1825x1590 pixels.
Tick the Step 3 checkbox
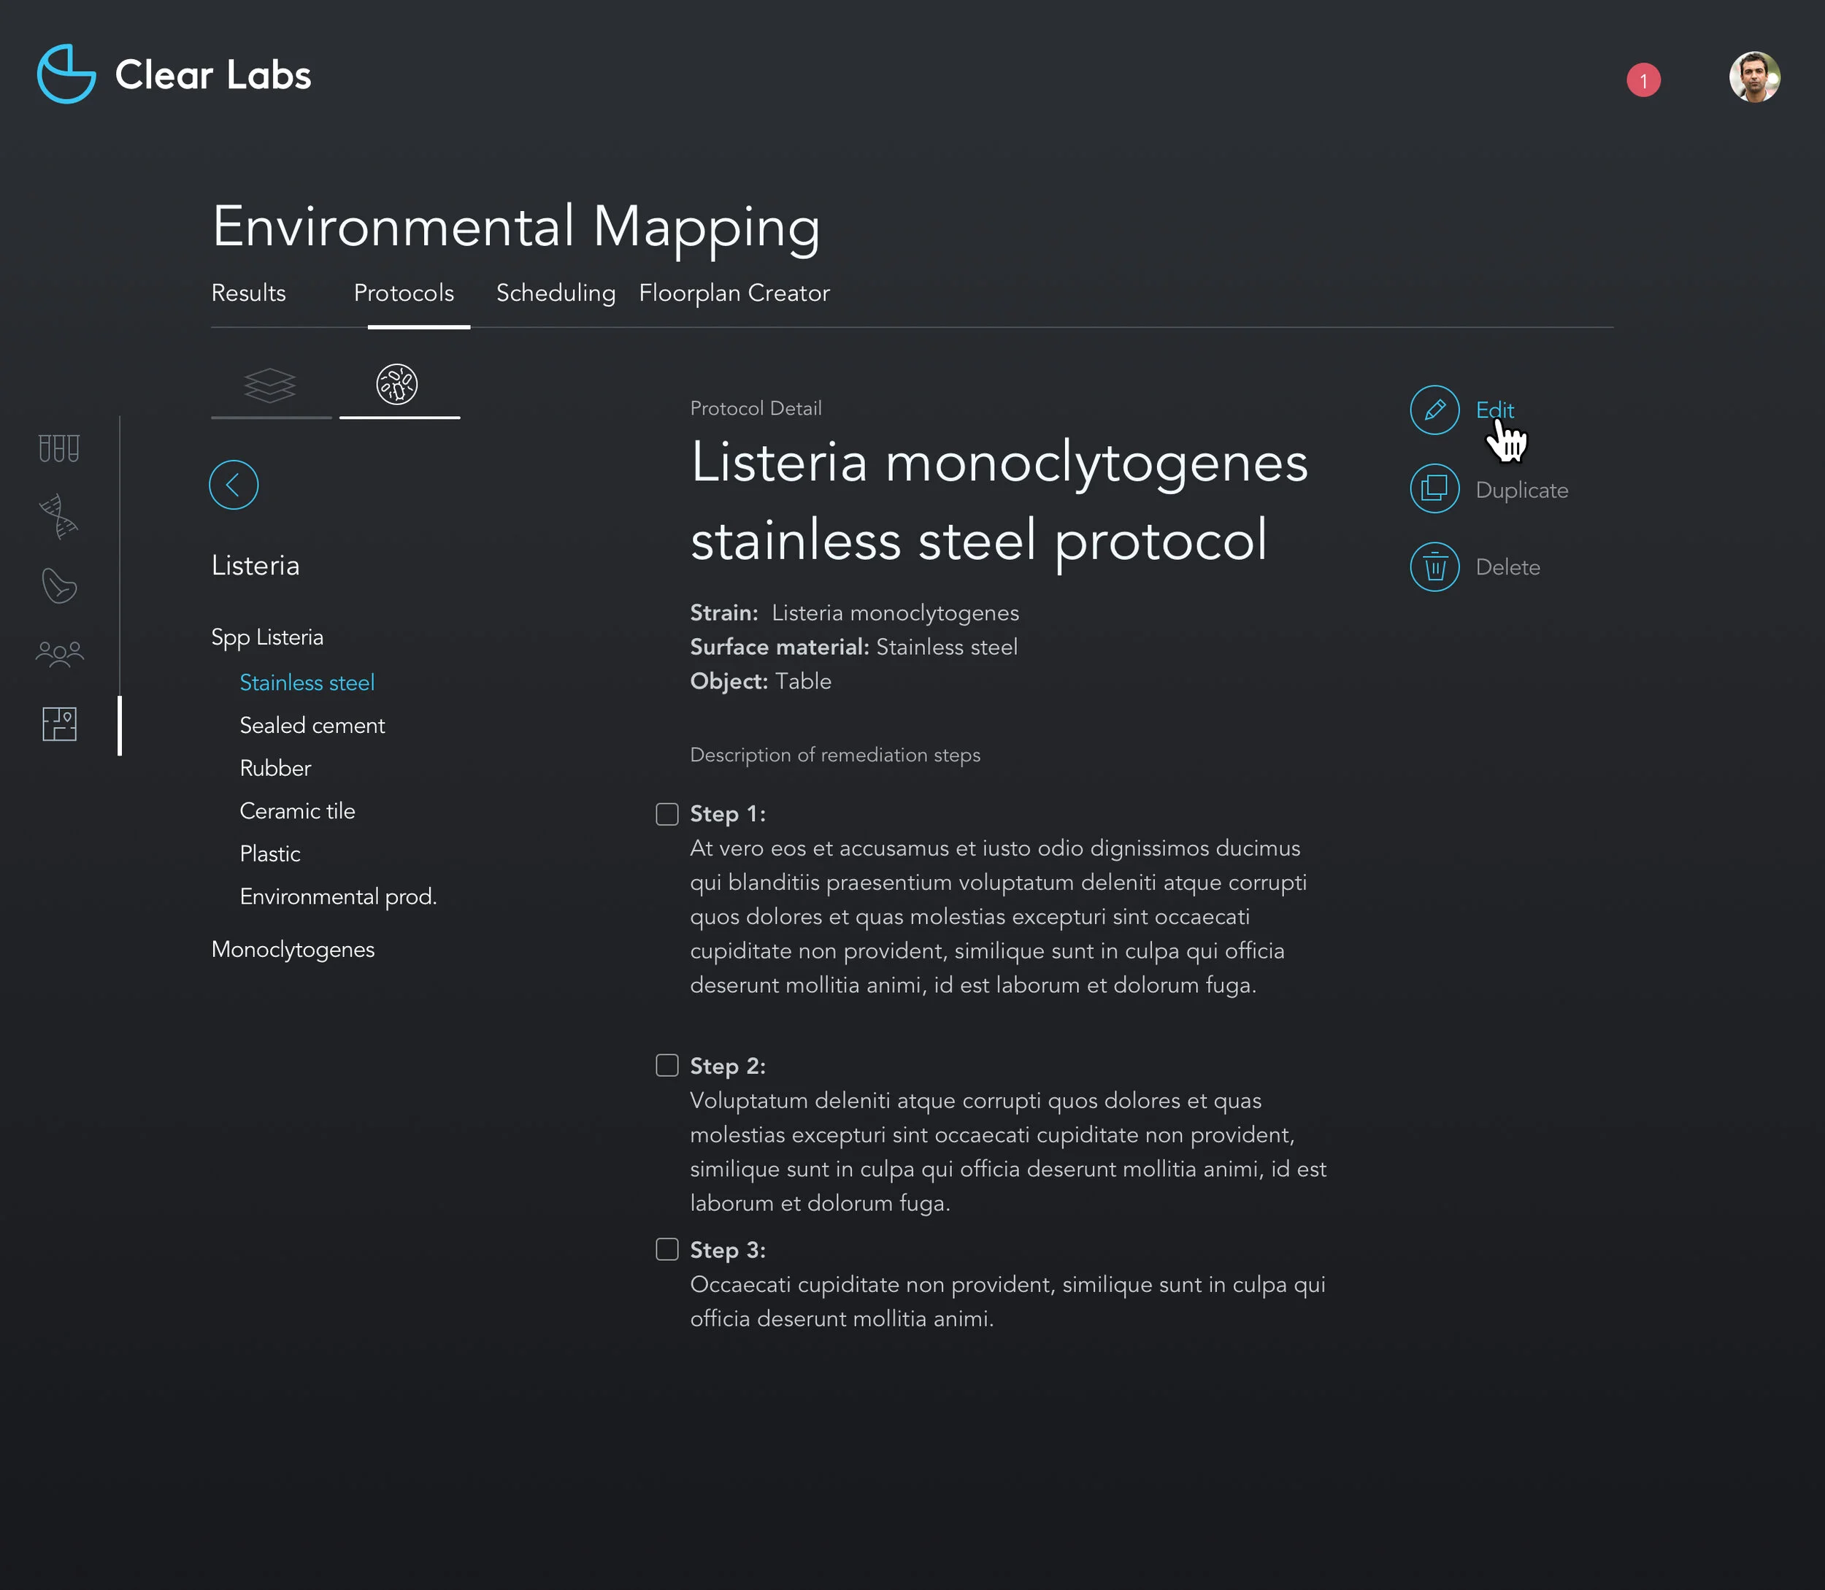[x=667, y=1249]
